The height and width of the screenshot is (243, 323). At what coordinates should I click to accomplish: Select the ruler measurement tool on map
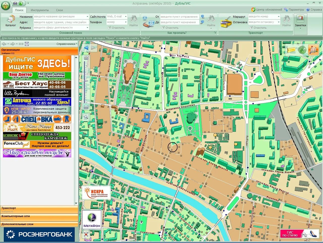[x=291, y=49]
